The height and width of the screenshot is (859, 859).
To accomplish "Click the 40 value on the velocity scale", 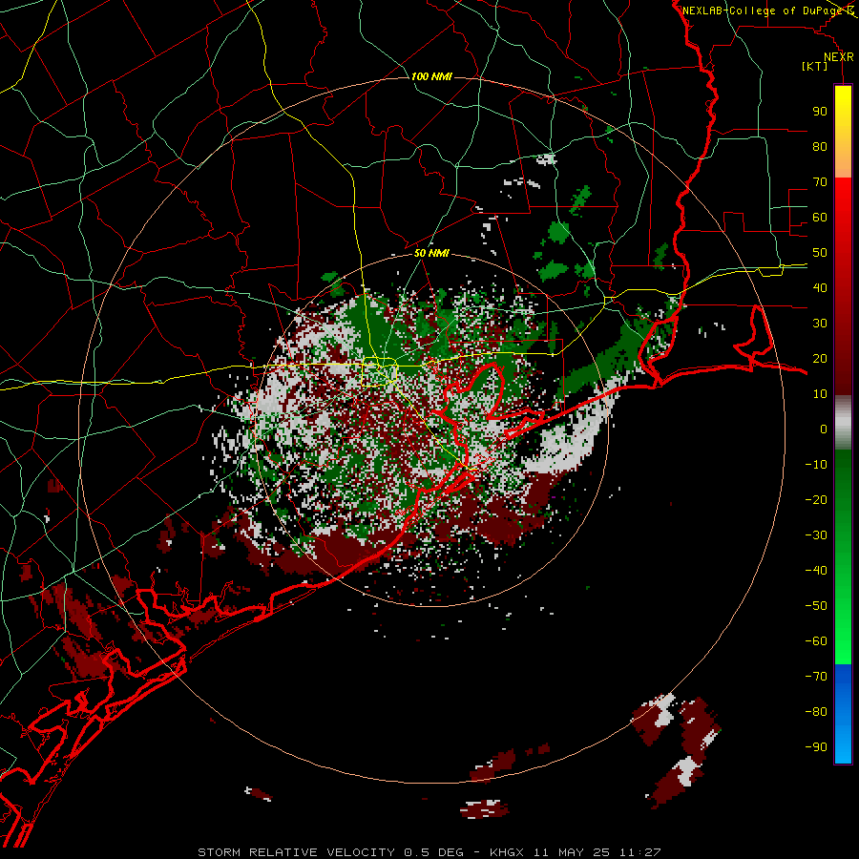I will tap(820, 288).
